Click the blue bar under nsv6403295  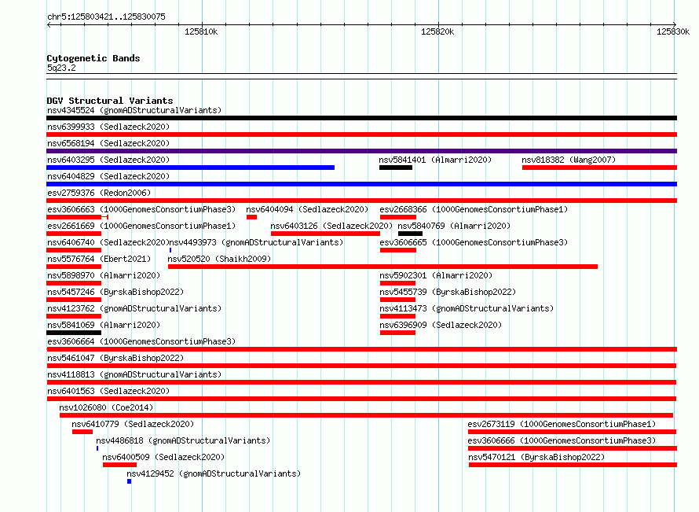(190, 168)
